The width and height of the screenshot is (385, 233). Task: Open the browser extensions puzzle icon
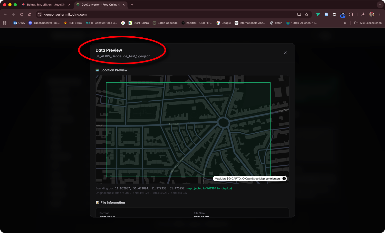[x=351, y=15]
